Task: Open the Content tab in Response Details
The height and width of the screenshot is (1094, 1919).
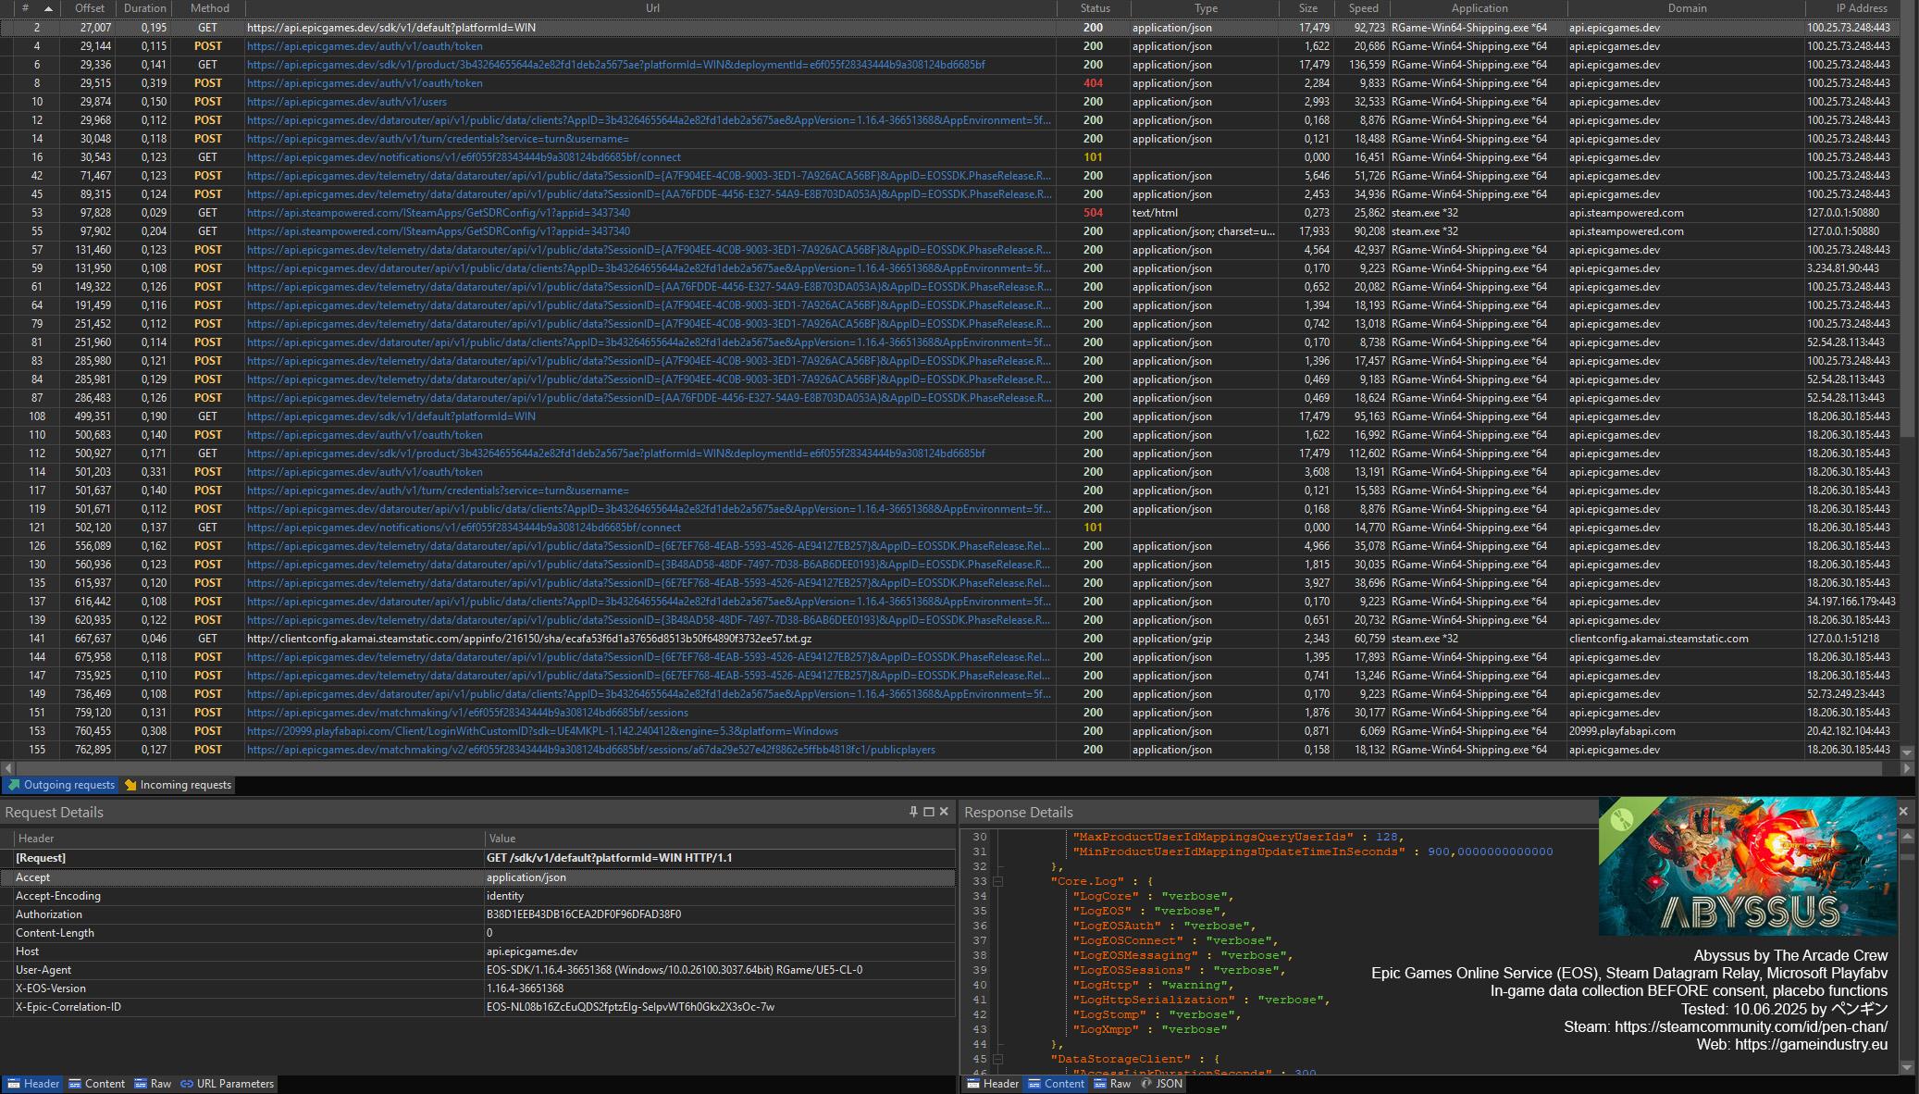Action: click(x=1056, y=1084)
